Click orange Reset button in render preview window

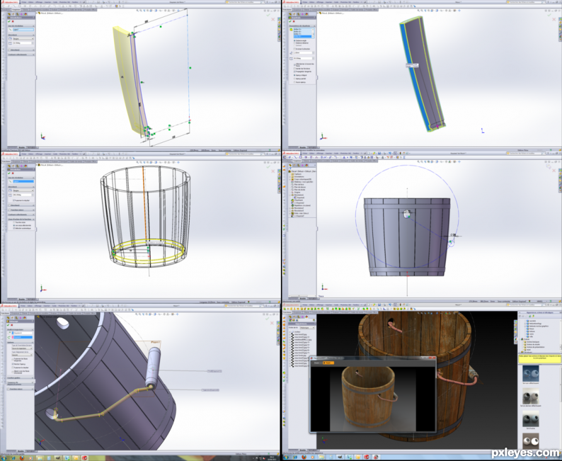point(328,363)
